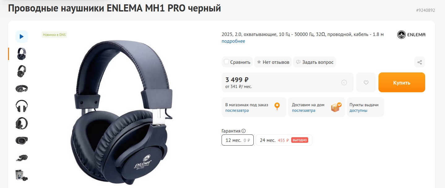Image resolution: width=445 pixels, height=188 pixels.
Task: Click the orange map pin icon
Action: (277, 107)
